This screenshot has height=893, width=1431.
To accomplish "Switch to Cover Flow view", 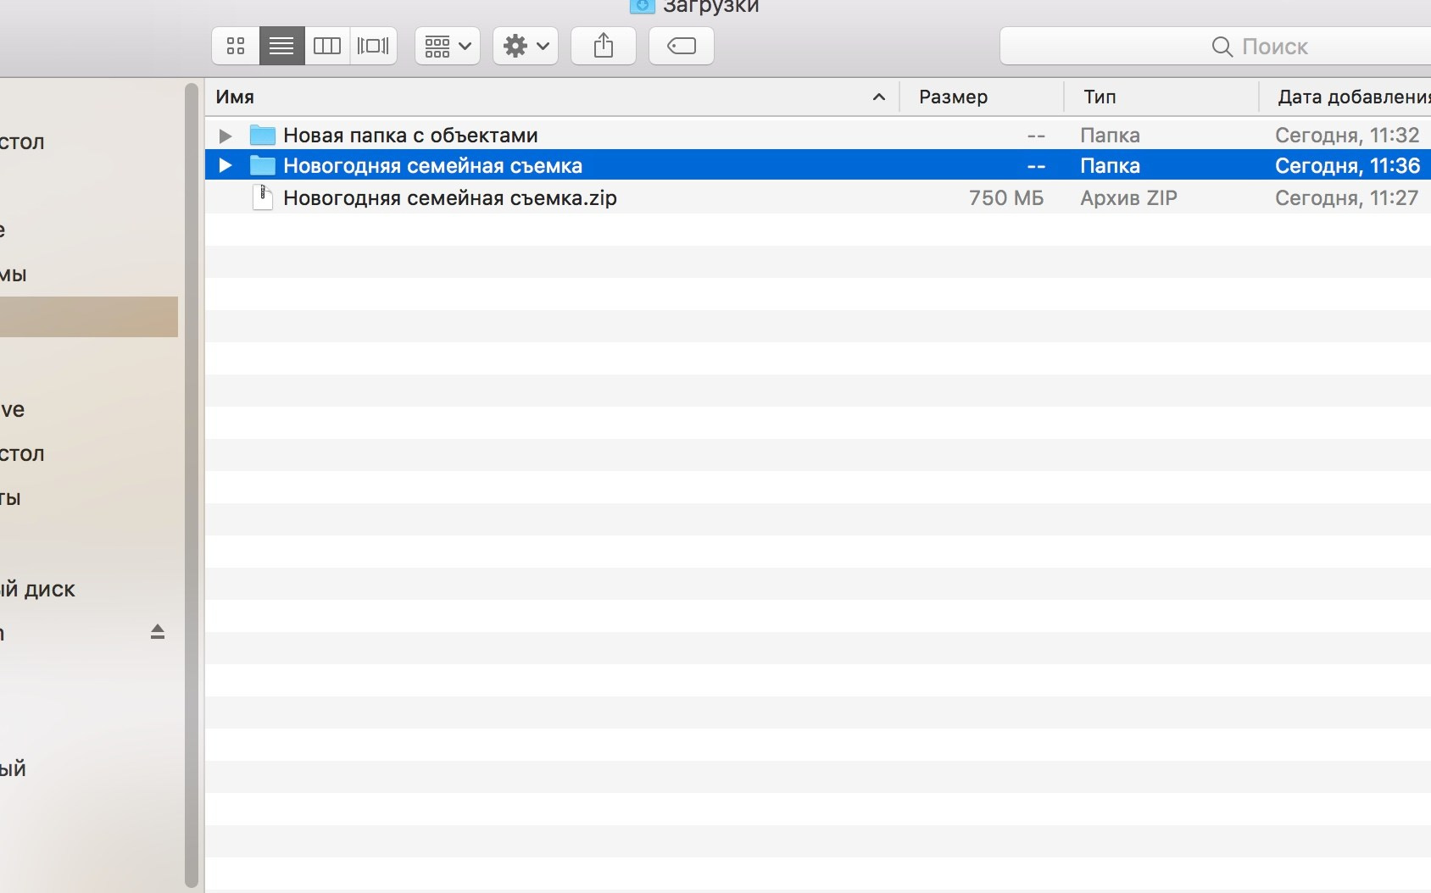I will (x=373, y=46).
